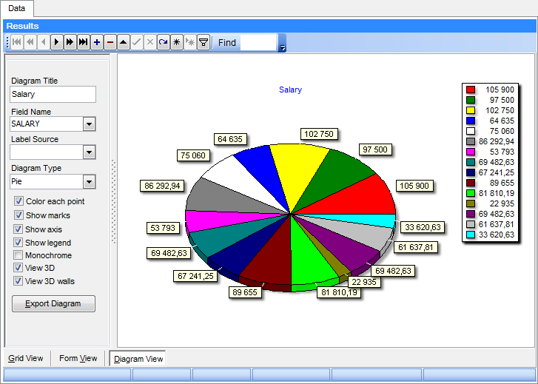Enable the Monochrome checkbox

tap(19, 255)
